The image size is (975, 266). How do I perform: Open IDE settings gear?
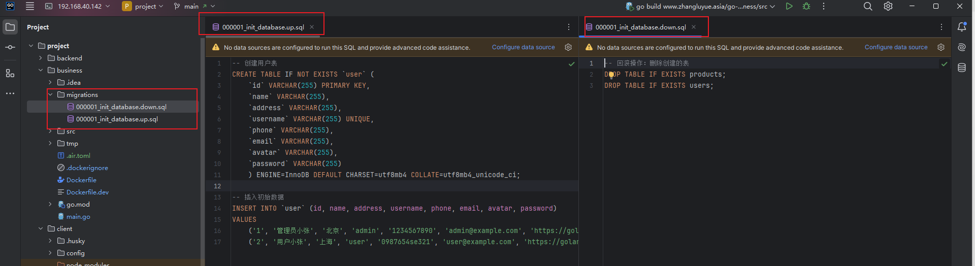(888, 6)
